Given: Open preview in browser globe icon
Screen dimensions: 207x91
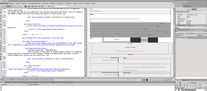Looking at the screenshot, I should click(29, 6).
